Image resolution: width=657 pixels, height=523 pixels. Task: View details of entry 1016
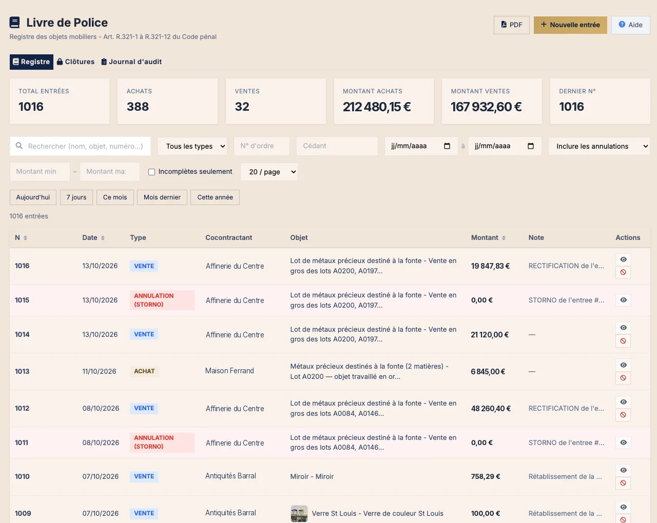tap(623, 259)
